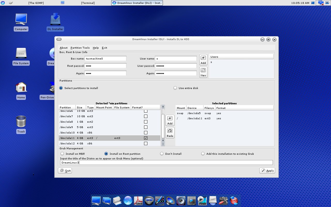
Task: Click the Partition column header
Action: coord(67,108)
